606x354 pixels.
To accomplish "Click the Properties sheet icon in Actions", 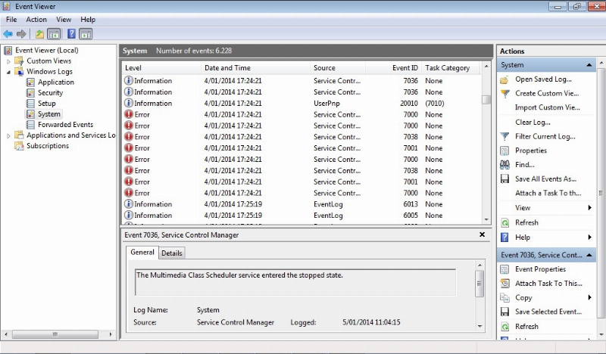I will 504,151.
